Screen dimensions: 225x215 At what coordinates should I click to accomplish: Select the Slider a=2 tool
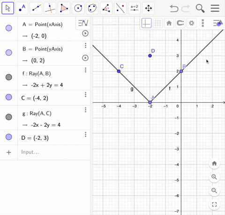(x=135, y=8)
